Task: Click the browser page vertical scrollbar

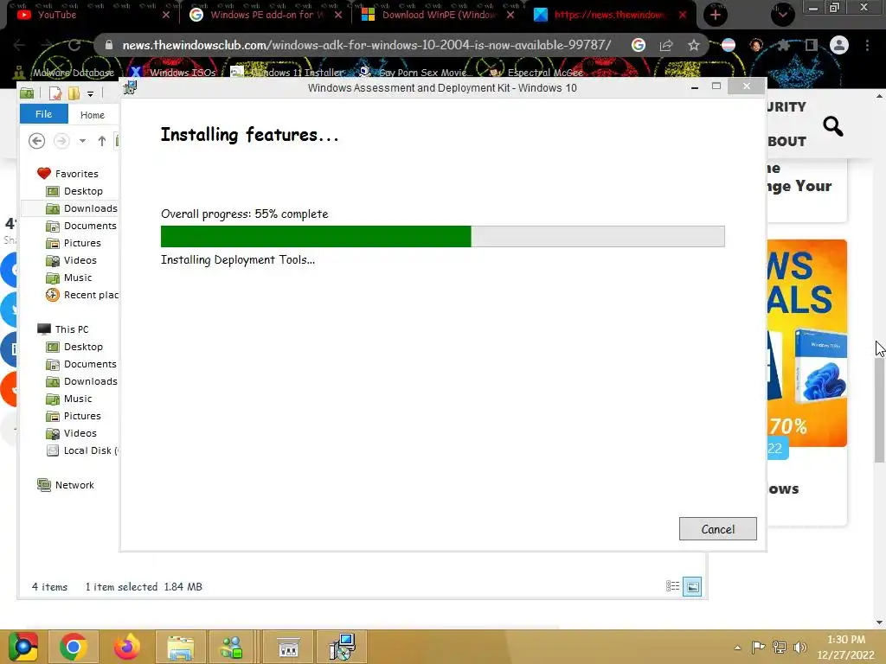Action: point(879,409)
